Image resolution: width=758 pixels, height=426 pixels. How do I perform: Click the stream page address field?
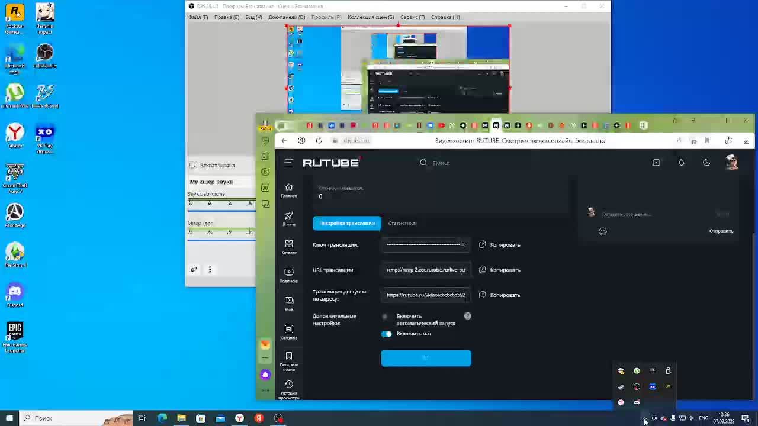click(x=426, y=295)
